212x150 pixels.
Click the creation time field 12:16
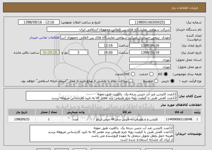108,45
